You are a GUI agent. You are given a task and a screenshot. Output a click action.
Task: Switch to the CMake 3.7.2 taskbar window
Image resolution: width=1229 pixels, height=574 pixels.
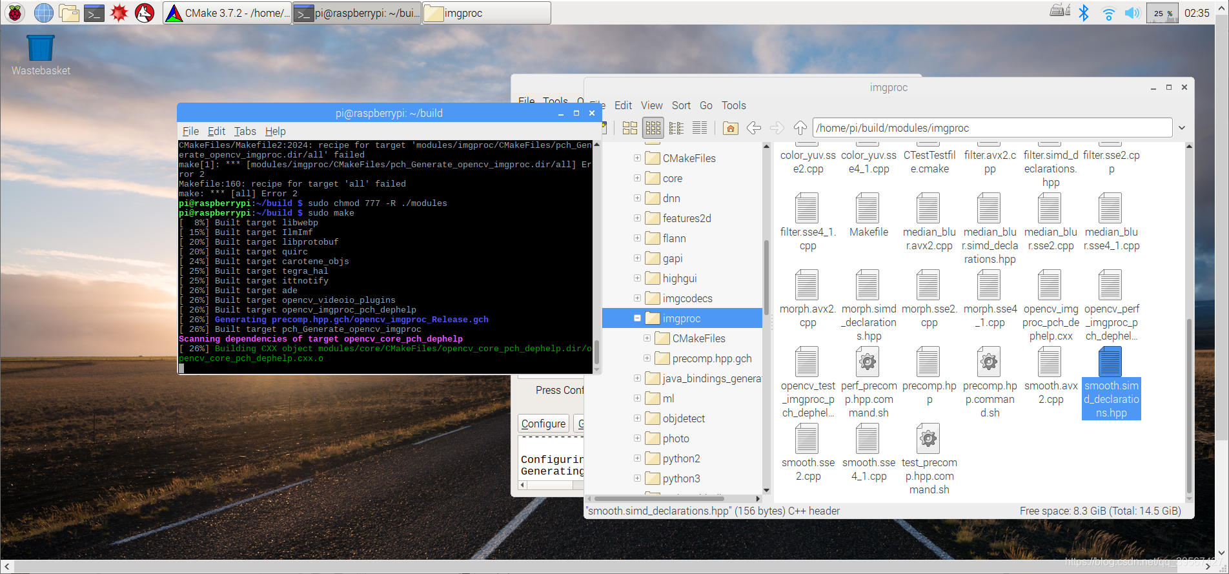pos(227,13)
